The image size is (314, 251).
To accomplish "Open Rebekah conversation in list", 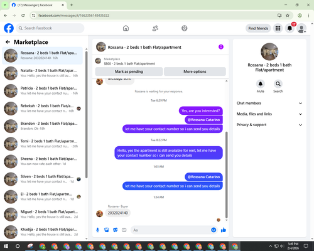I will tap(42, 109).
